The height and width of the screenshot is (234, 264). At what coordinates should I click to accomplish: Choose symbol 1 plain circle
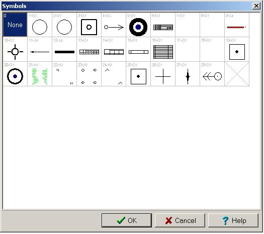(x=40, y=25)
